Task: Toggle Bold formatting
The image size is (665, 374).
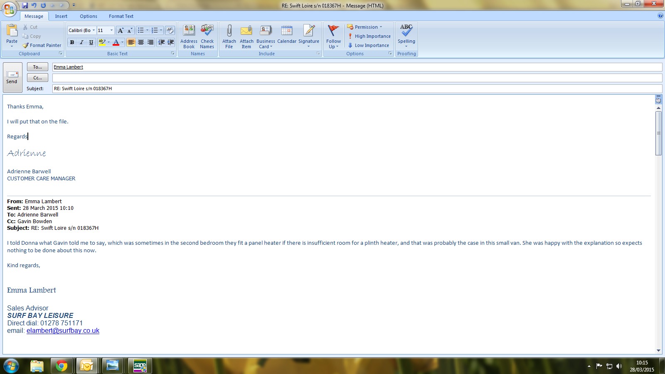Action: (72, 42)
